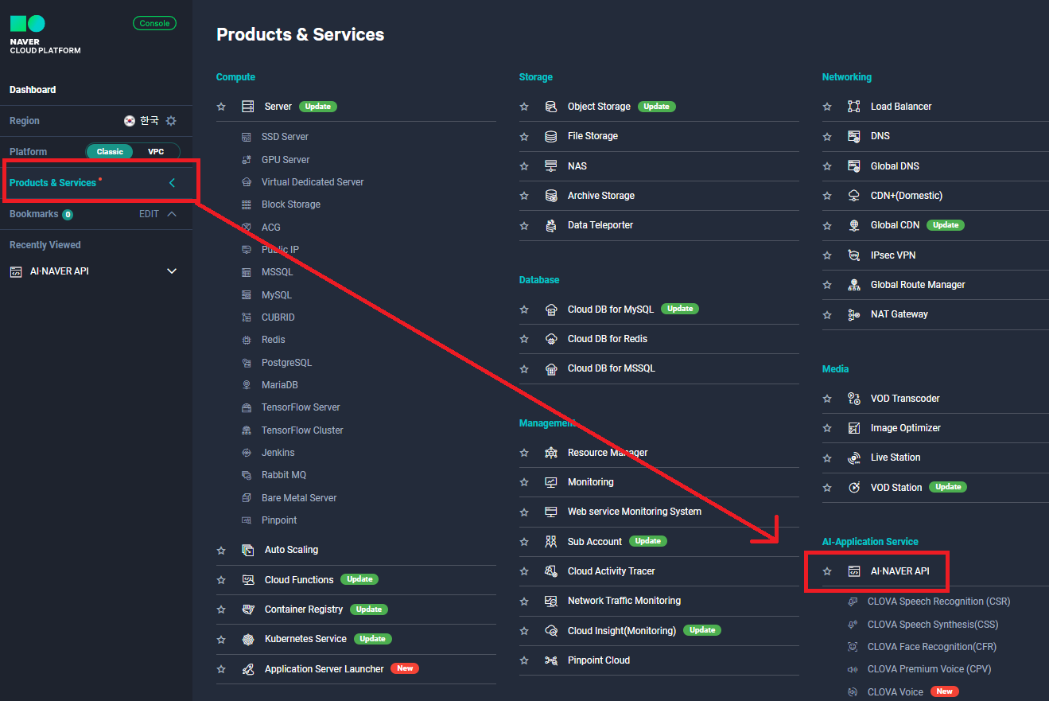Open the TensorFlow Cluster sub-item
This screenshot has width=1049, height=701.
tap(302, 430)
